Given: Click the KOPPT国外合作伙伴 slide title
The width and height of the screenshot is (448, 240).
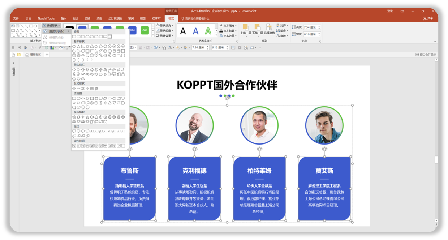Looking at the screenshot, I should (227, 85).
